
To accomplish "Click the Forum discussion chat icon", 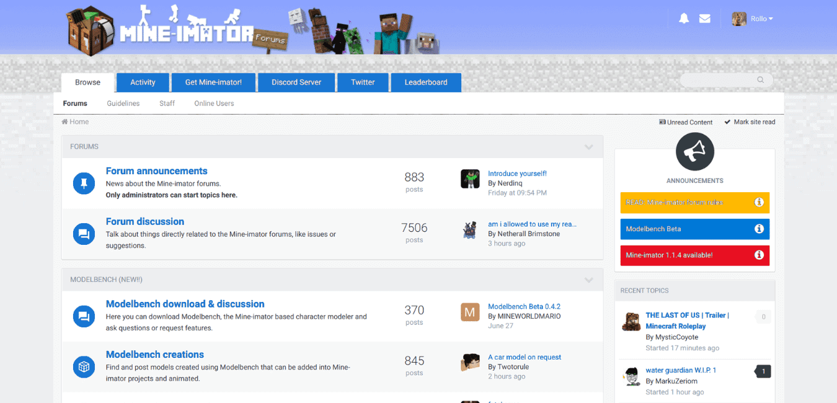I will pos(84,234).
